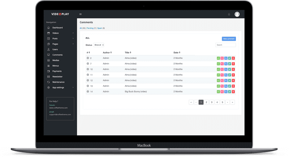Click the blue New comment button
The image size is (289, 157).
(229, 39)
